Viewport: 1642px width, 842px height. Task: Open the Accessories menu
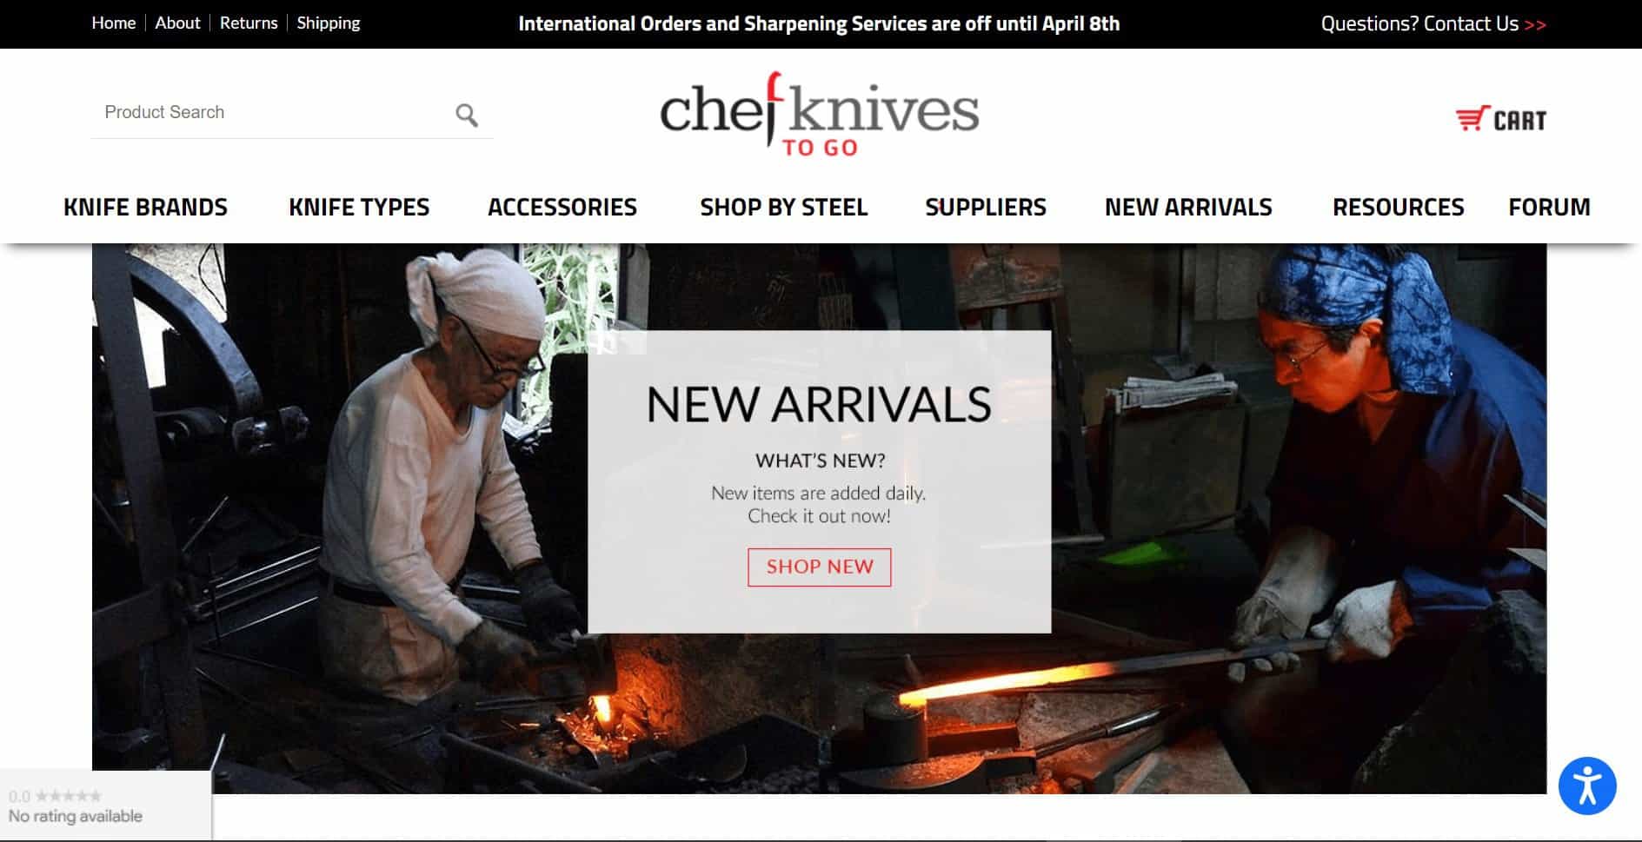coord(562,207)
